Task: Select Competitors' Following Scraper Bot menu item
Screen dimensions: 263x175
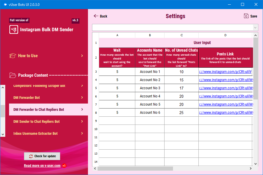Action: click(x=39, y=85)
